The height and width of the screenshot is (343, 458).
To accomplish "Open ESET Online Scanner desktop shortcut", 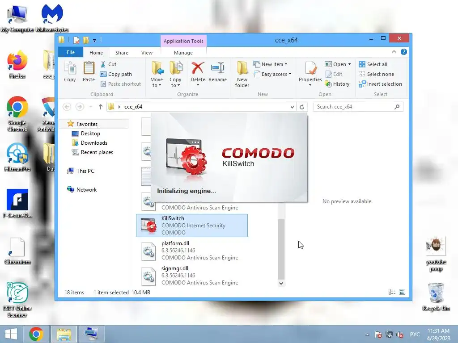I will [x=17, y=299].
